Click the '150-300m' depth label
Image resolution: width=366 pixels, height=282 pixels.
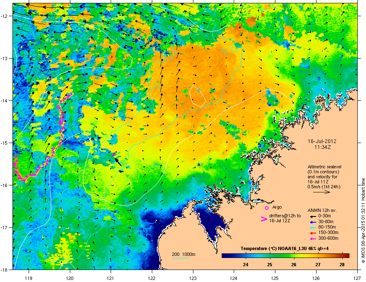[328, 232]
